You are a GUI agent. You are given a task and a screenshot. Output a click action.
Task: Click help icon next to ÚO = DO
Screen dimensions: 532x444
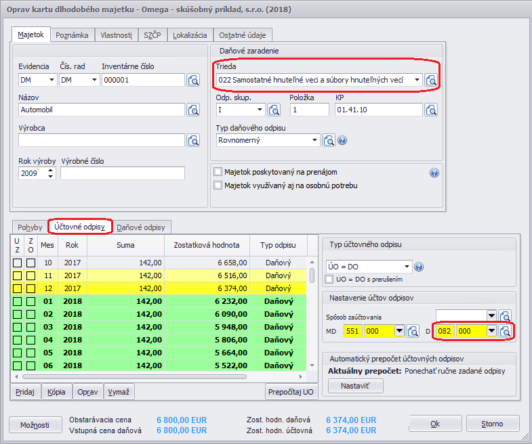click(419, 267)
